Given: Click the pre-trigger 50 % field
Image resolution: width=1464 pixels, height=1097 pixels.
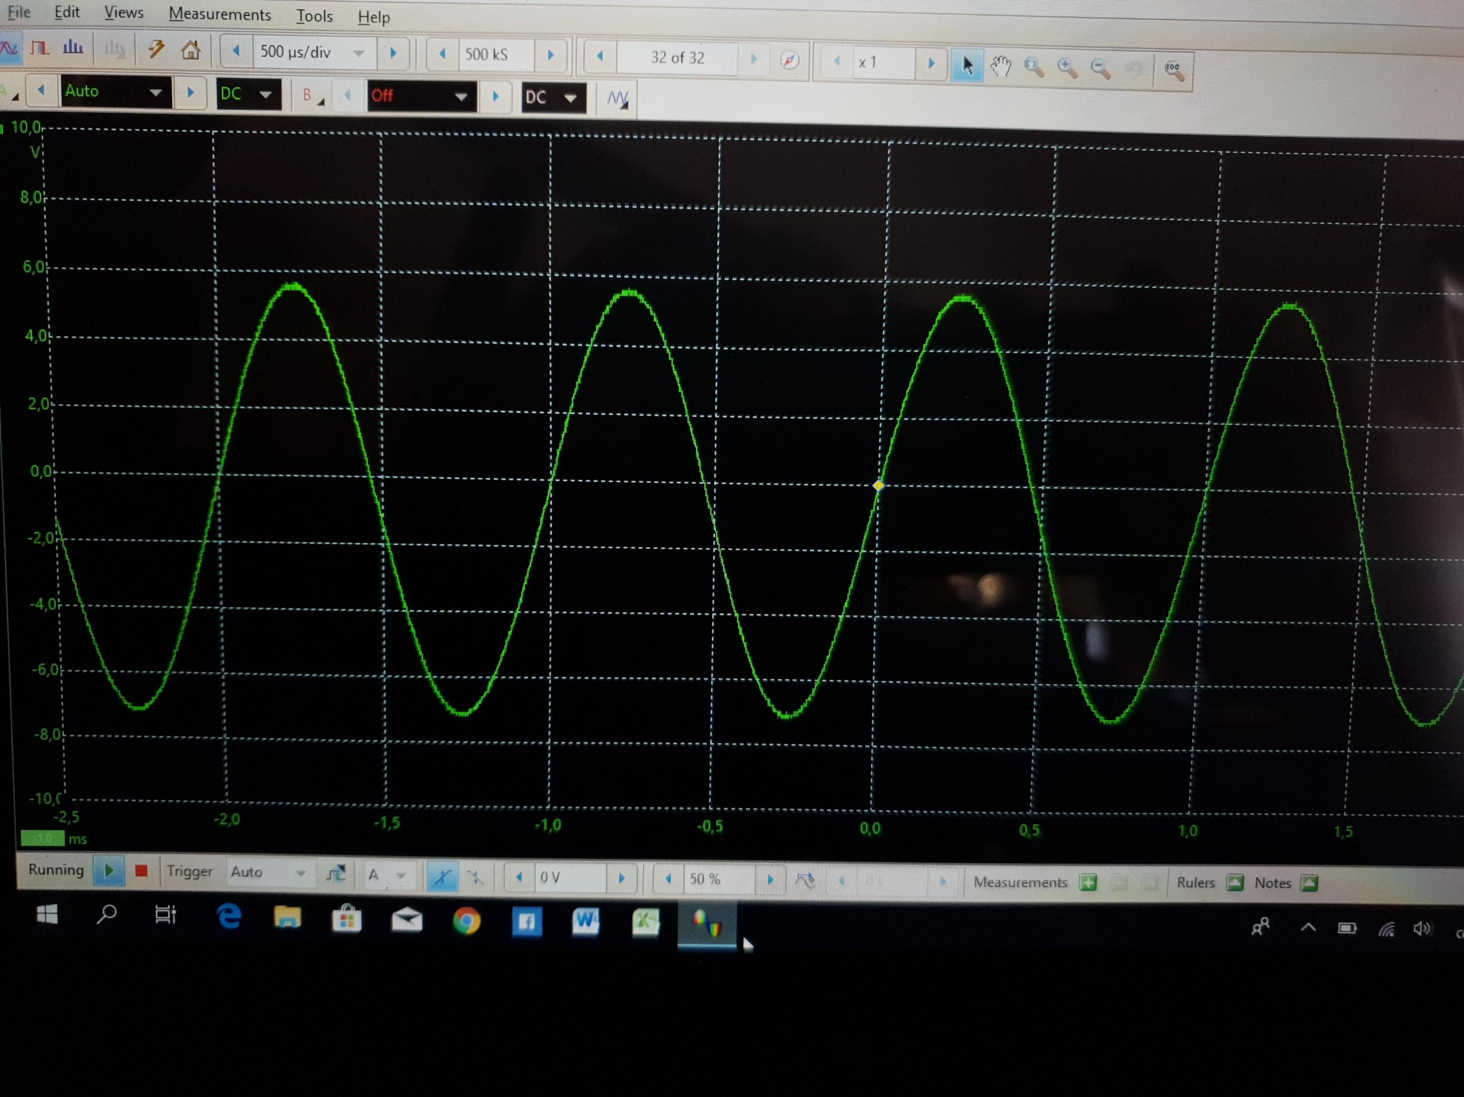Looking at the screenshot, I should pyautogui.click(x=719, y=880).
